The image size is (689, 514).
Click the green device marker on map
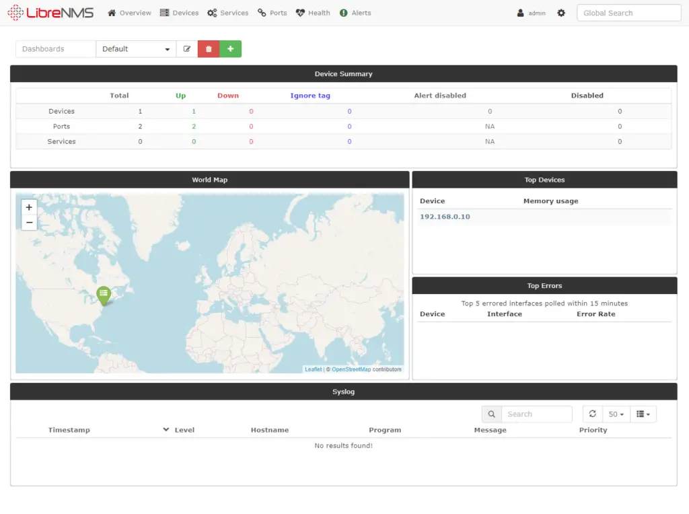(103, 295)
